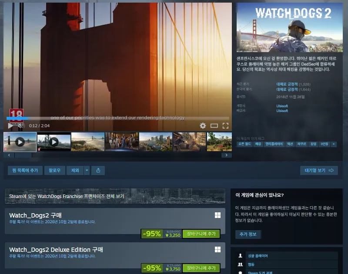Screen dimensions: 348x274
Task: Mute the trailer audio
Action: click(20, 126)
